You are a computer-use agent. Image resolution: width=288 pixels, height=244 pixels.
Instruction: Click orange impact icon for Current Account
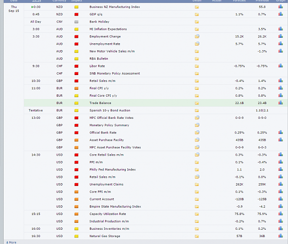(76, 199)
